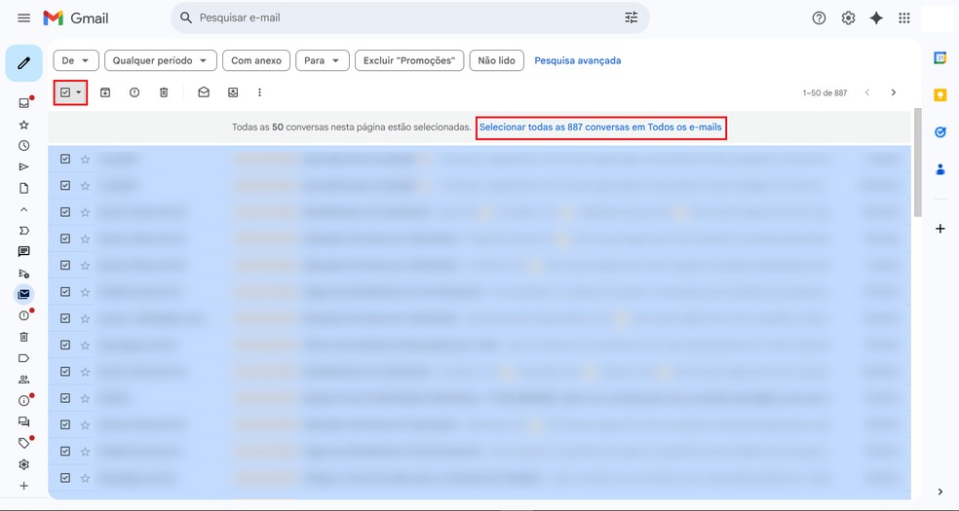Open All Mail envelope icon in sidebar
The height and width of the screenshot is (511, 959).
[x=23, y=294]
